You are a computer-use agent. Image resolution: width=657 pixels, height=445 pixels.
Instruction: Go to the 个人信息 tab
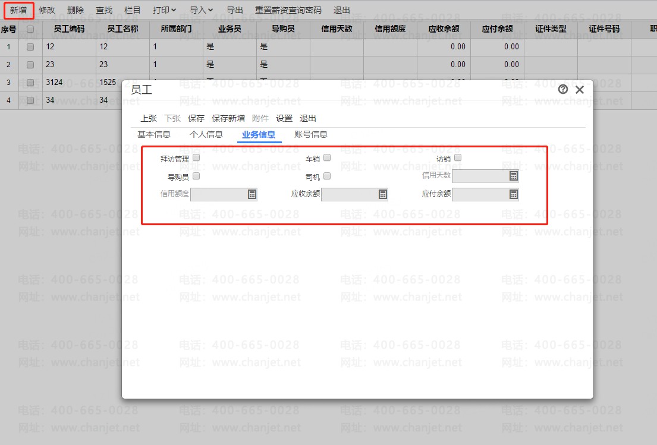(206, 134)
